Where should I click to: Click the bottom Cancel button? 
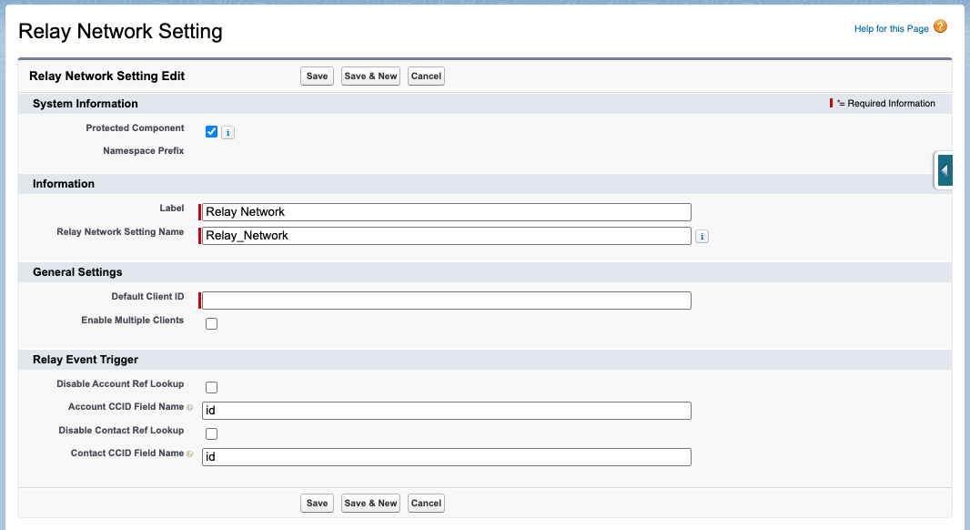426,504
